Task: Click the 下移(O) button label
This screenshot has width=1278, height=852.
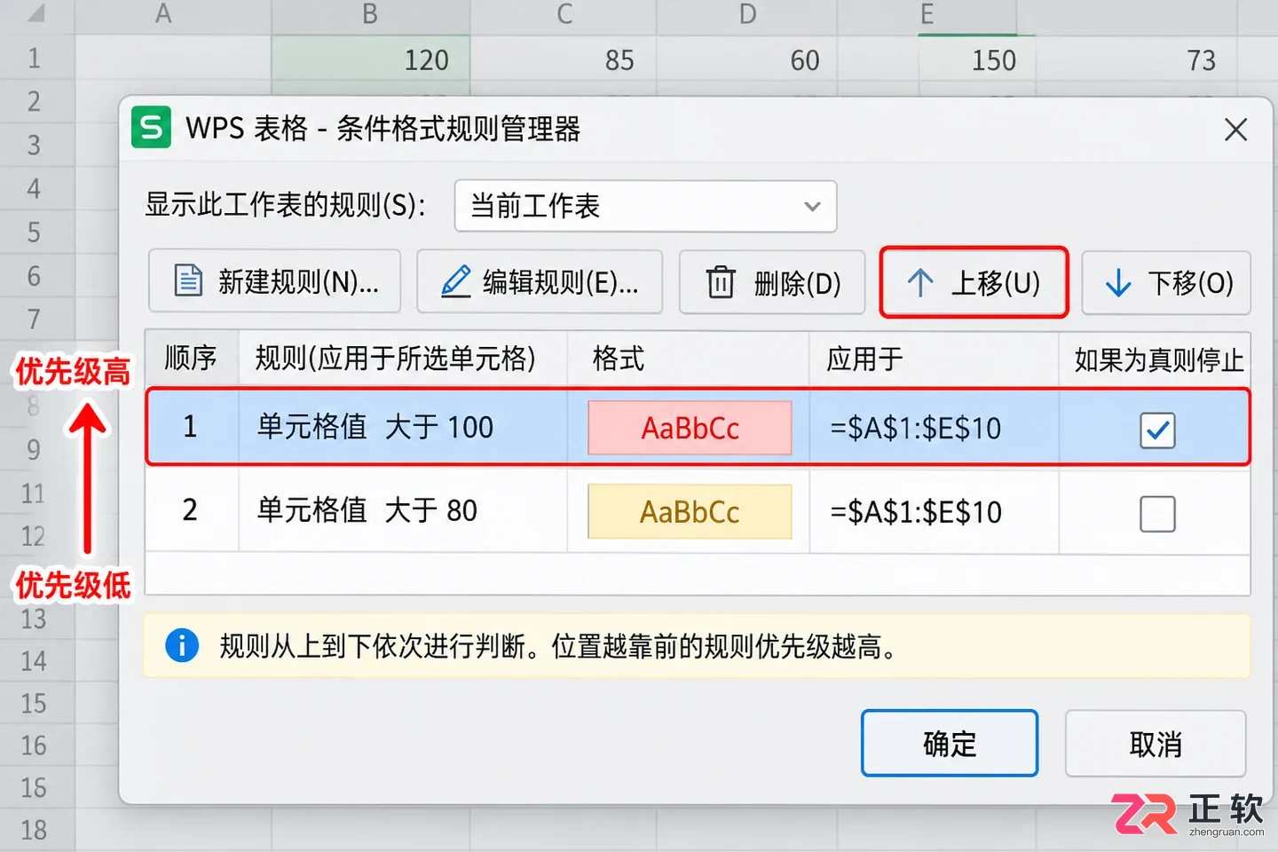Action: click(1191, 283)
